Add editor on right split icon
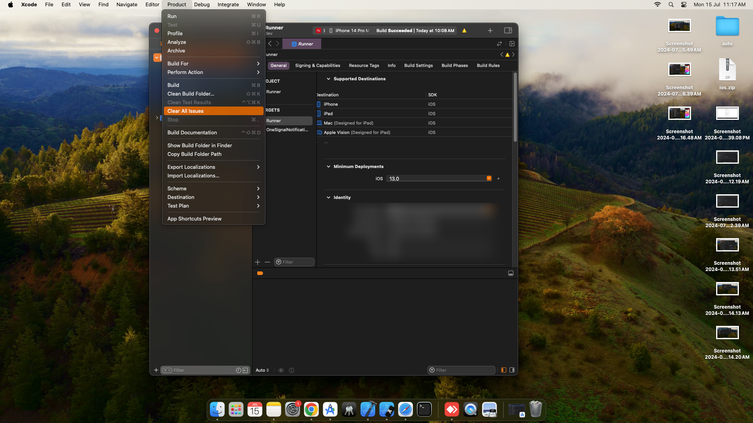Screen dimensions: 753x423 512,44
